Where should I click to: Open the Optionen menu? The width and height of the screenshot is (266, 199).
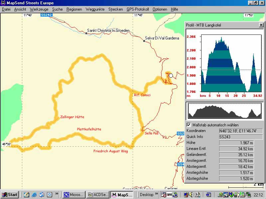click(160, 9)
